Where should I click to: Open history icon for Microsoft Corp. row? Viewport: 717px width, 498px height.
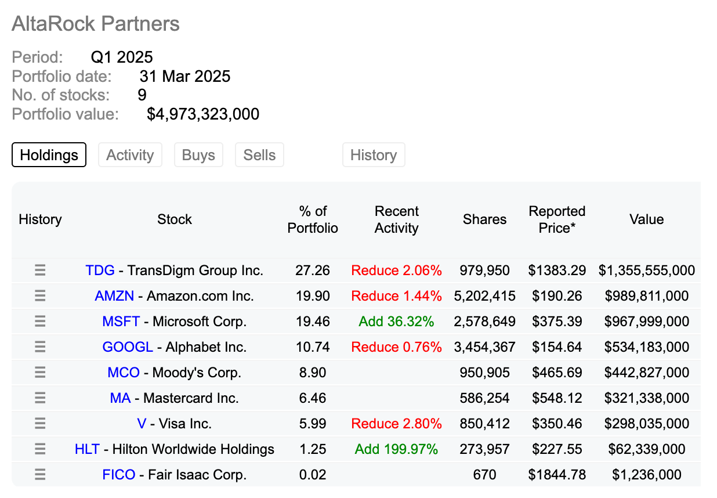coord(40,322)
